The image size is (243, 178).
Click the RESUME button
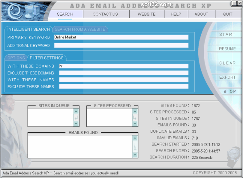click(x=227, y=49)
